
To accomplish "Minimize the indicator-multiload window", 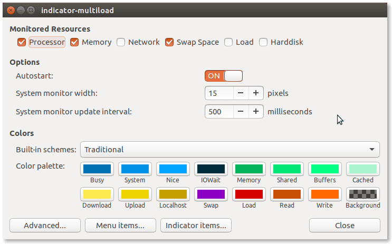I will tap(21, 10).
